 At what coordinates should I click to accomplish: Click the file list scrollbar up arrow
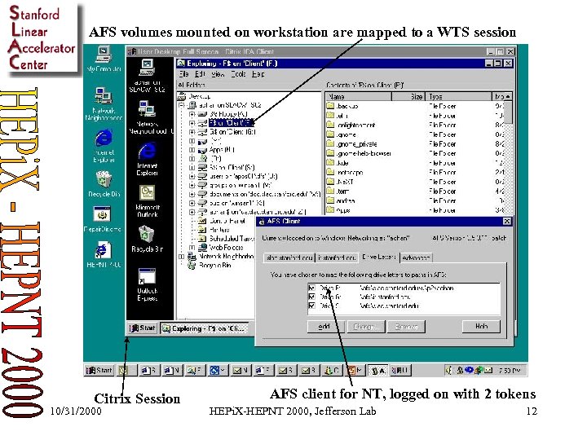tap(508, 96)
